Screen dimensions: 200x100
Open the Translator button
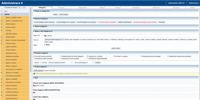click(x=162, y=22)
